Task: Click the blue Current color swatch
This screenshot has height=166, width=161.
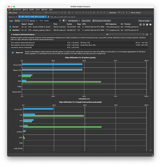Action: pyautogui.click(x=10, y=27)
